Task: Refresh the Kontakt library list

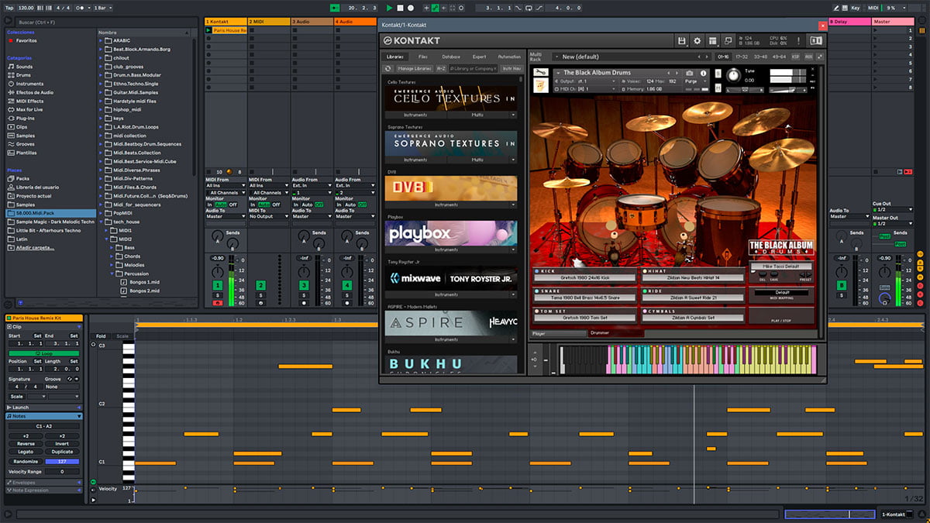Action: 388,68
